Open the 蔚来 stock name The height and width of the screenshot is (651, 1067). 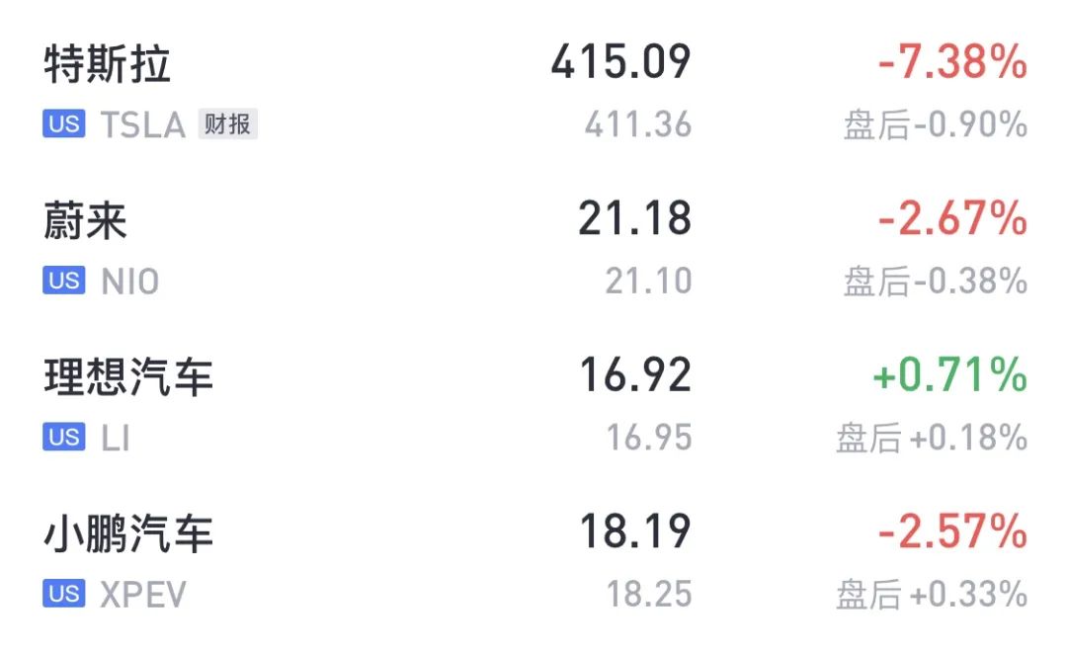(85, 220)
